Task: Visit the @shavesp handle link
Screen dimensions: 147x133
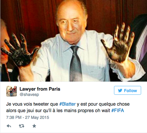Action: click(29, 94)
